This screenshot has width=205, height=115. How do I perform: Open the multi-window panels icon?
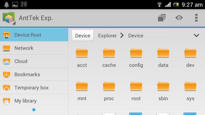click(x=162, y=18)
